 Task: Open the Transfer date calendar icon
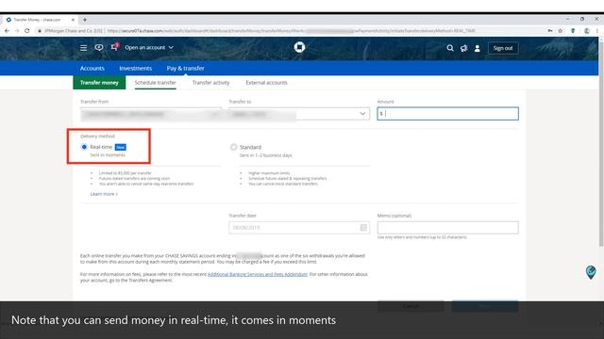tap(363, 228)
